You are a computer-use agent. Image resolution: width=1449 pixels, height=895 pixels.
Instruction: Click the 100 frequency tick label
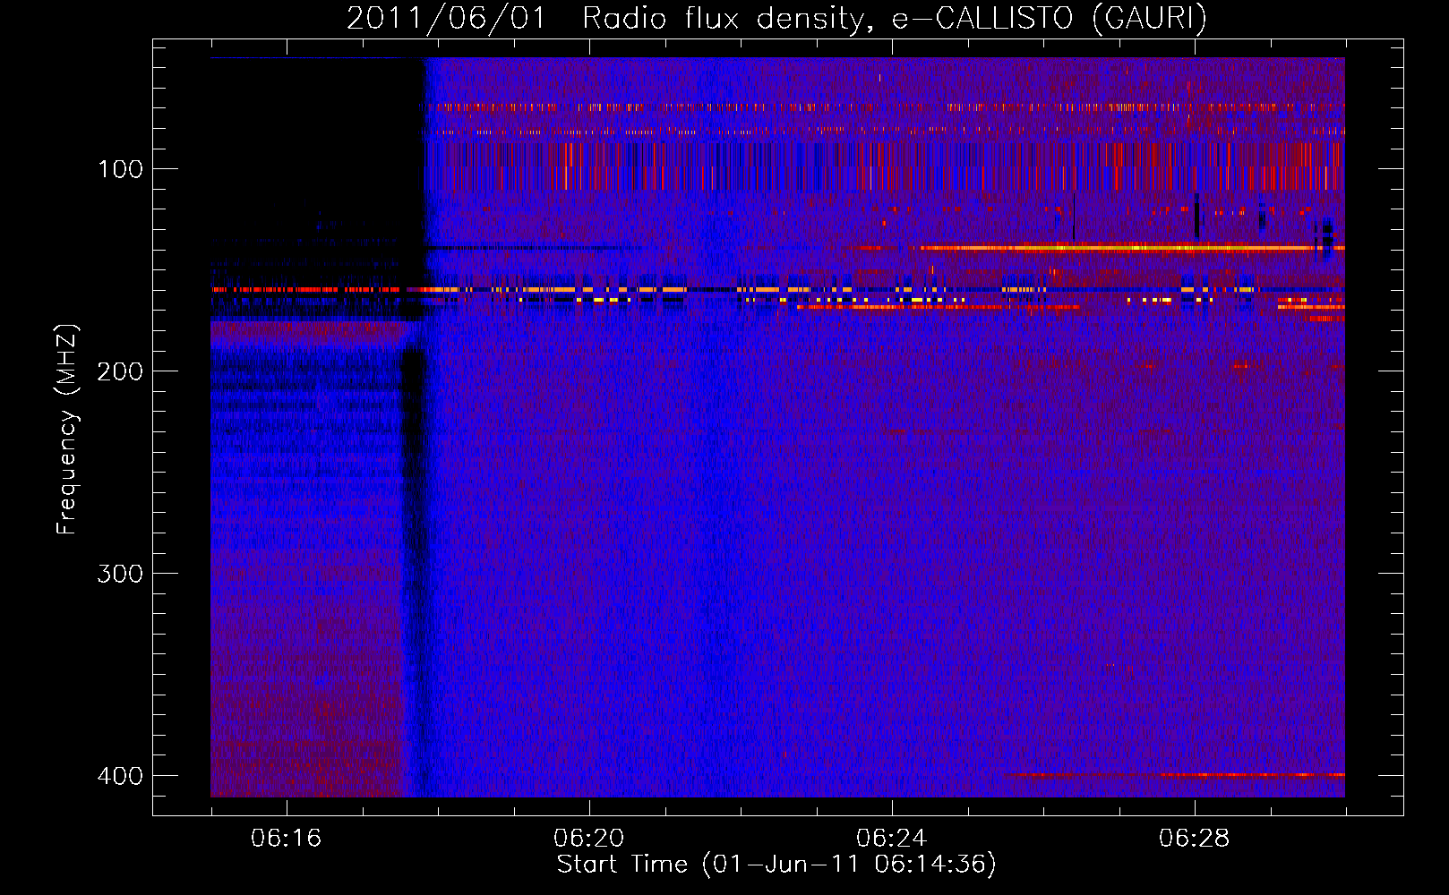point(120,169)
